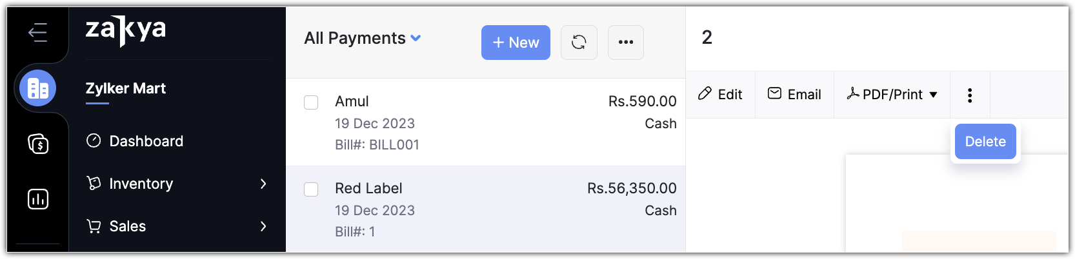Click the zakya logo

[x=126, y=30]
